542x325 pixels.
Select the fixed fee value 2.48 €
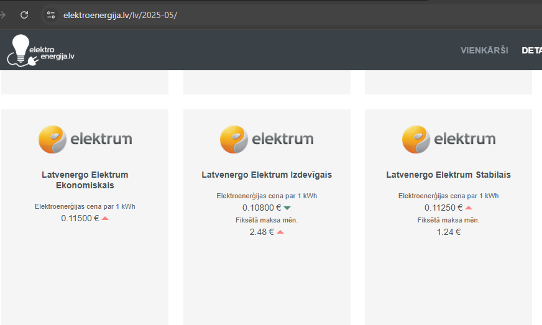point(262,232)
